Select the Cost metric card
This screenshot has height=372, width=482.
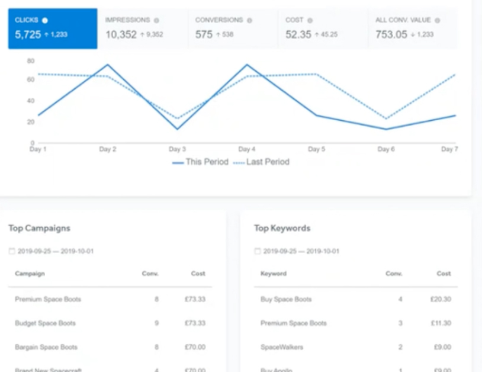pyautogui.click(x=322, y=28)
